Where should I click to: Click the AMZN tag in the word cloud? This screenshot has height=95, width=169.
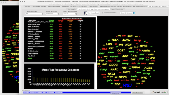point(126,40)
